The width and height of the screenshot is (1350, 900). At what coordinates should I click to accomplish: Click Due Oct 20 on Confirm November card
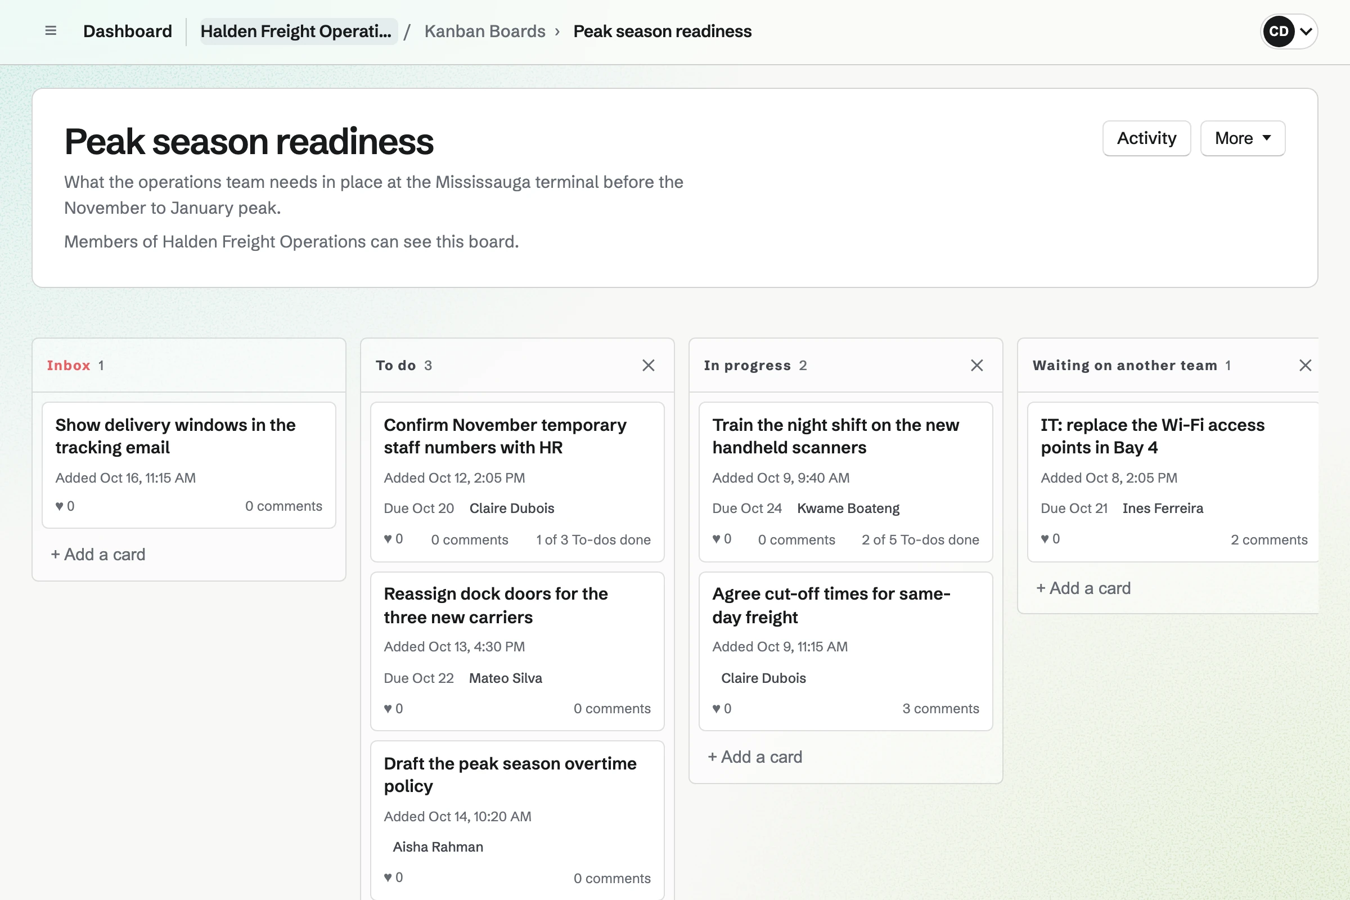[418, 508]
